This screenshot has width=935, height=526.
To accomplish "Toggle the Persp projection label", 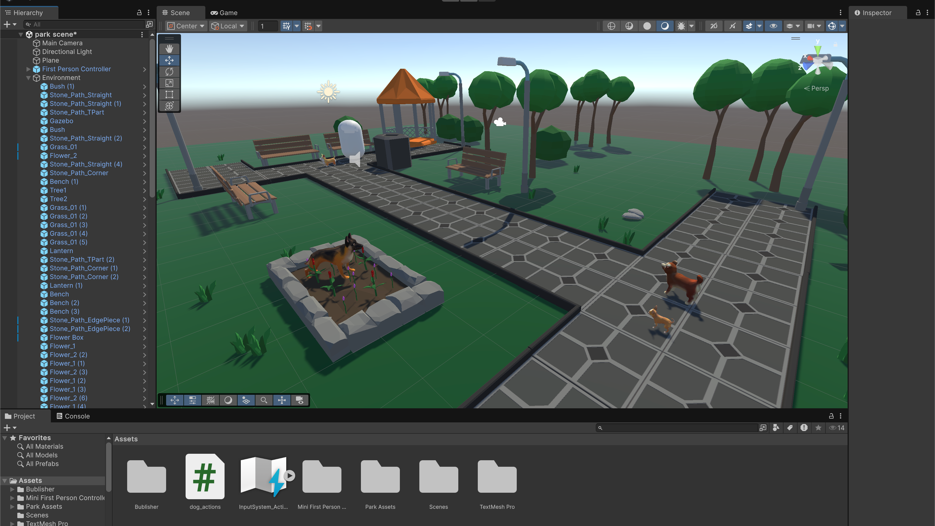I will [x=817, y=88].
